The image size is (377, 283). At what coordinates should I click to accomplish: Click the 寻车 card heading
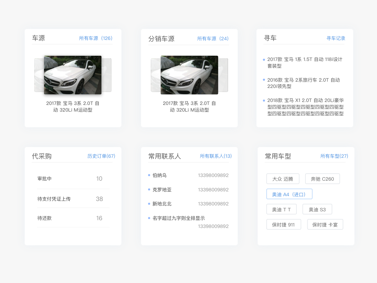[270, 38]
